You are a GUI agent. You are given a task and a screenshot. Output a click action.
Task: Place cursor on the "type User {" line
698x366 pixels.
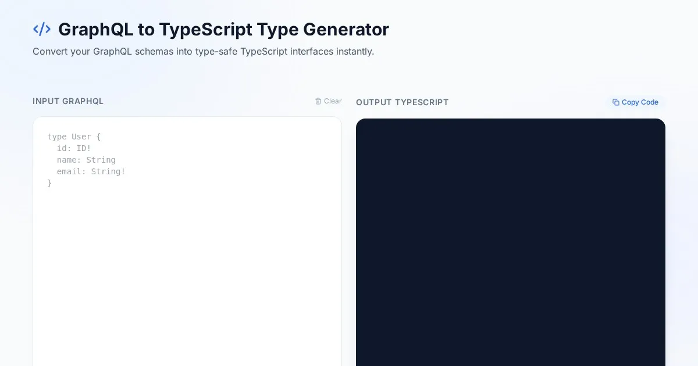click(x=74, y=137)
